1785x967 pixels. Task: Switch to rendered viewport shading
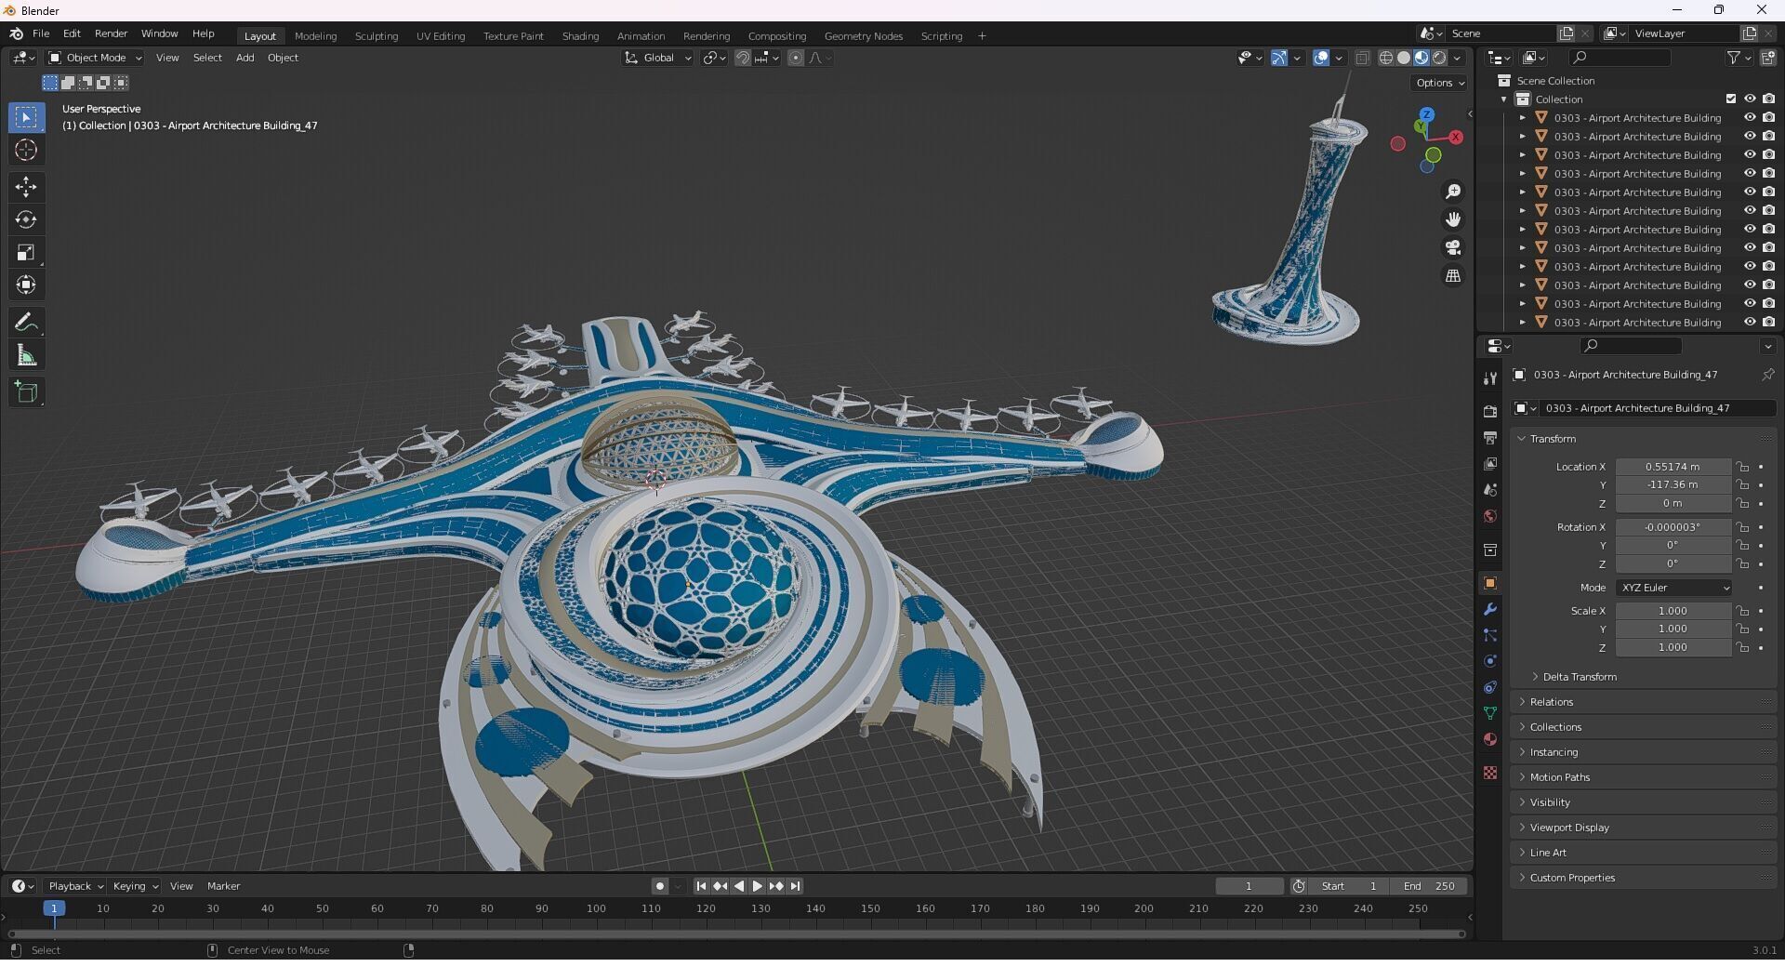pyautogui.click(x=1439, y=58)
